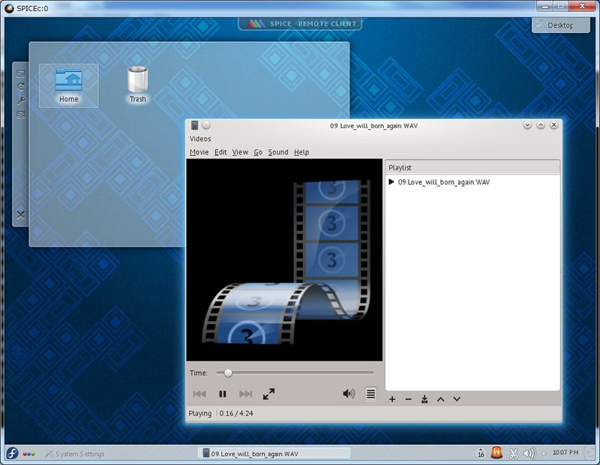The width and height of the screenshot is (600, 465).
Task: Toggle the SPICE client Desktop button
Action: tap(560, 25)
